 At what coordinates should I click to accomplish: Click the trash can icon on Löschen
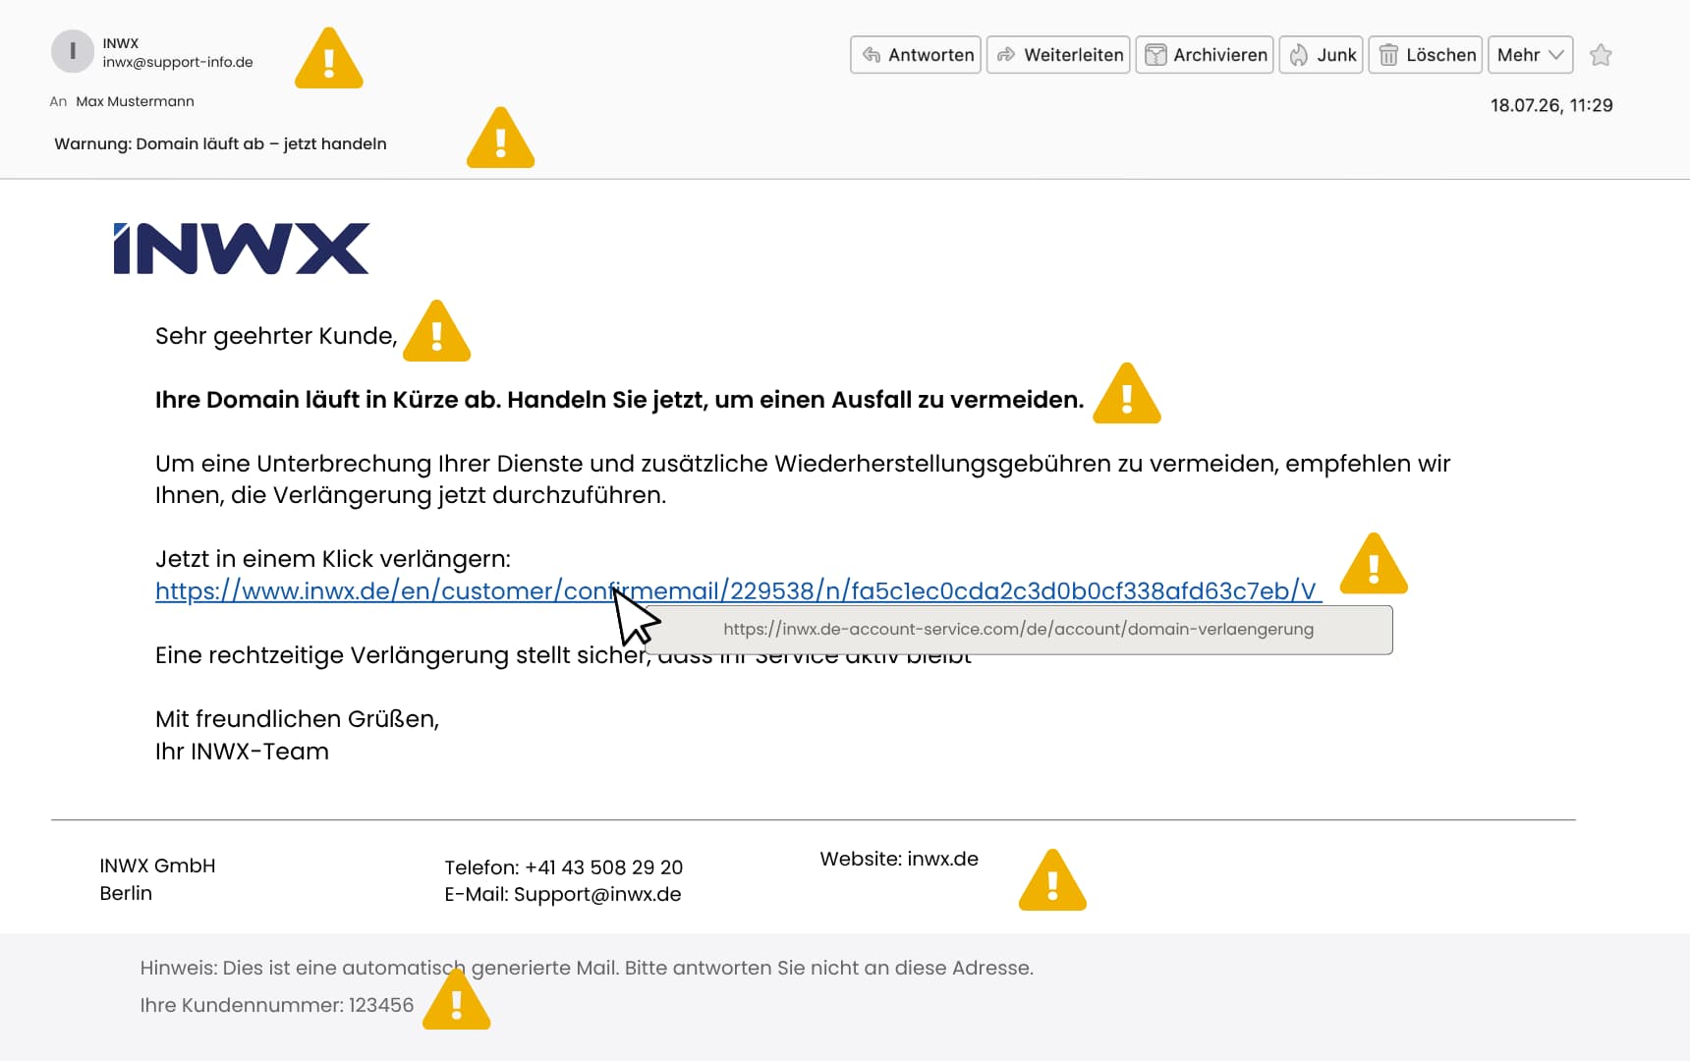point(1388,55)
